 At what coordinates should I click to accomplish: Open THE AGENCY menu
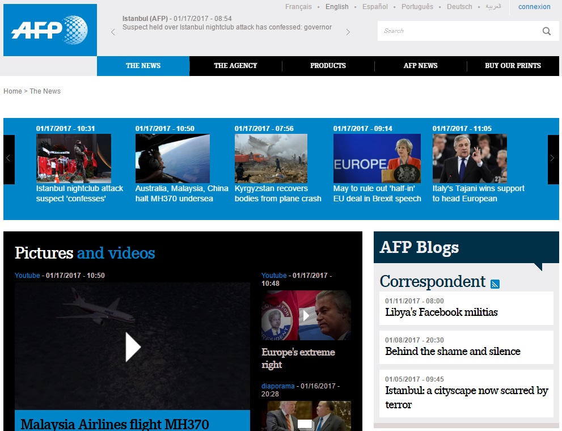(235, 66)
